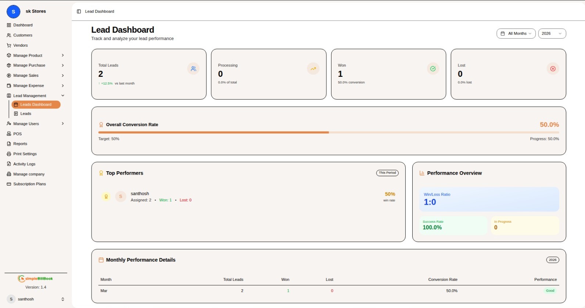Image resolution: width=585 pixels, height=308 pixels.
Task: Open Subscription Plans page
Action: point(29,184)
